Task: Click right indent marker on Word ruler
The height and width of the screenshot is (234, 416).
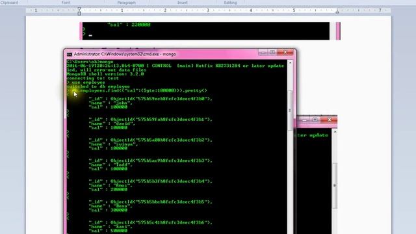Action: click(x=337, y=12)
